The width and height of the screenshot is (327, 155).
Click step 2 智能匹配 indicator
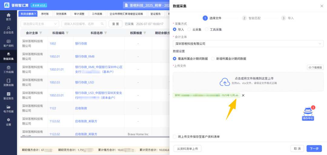pos(251,18)
